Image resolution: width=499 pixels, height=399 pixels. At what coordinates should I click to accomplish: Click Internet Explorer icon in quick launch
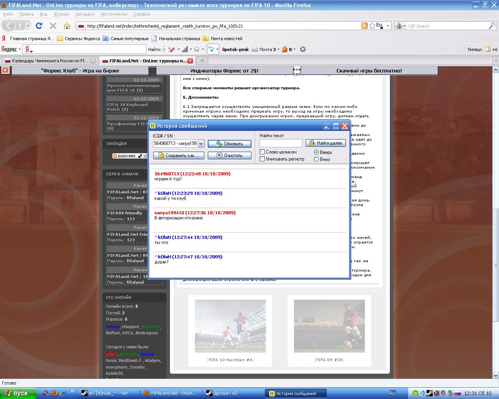pos(63,393)
